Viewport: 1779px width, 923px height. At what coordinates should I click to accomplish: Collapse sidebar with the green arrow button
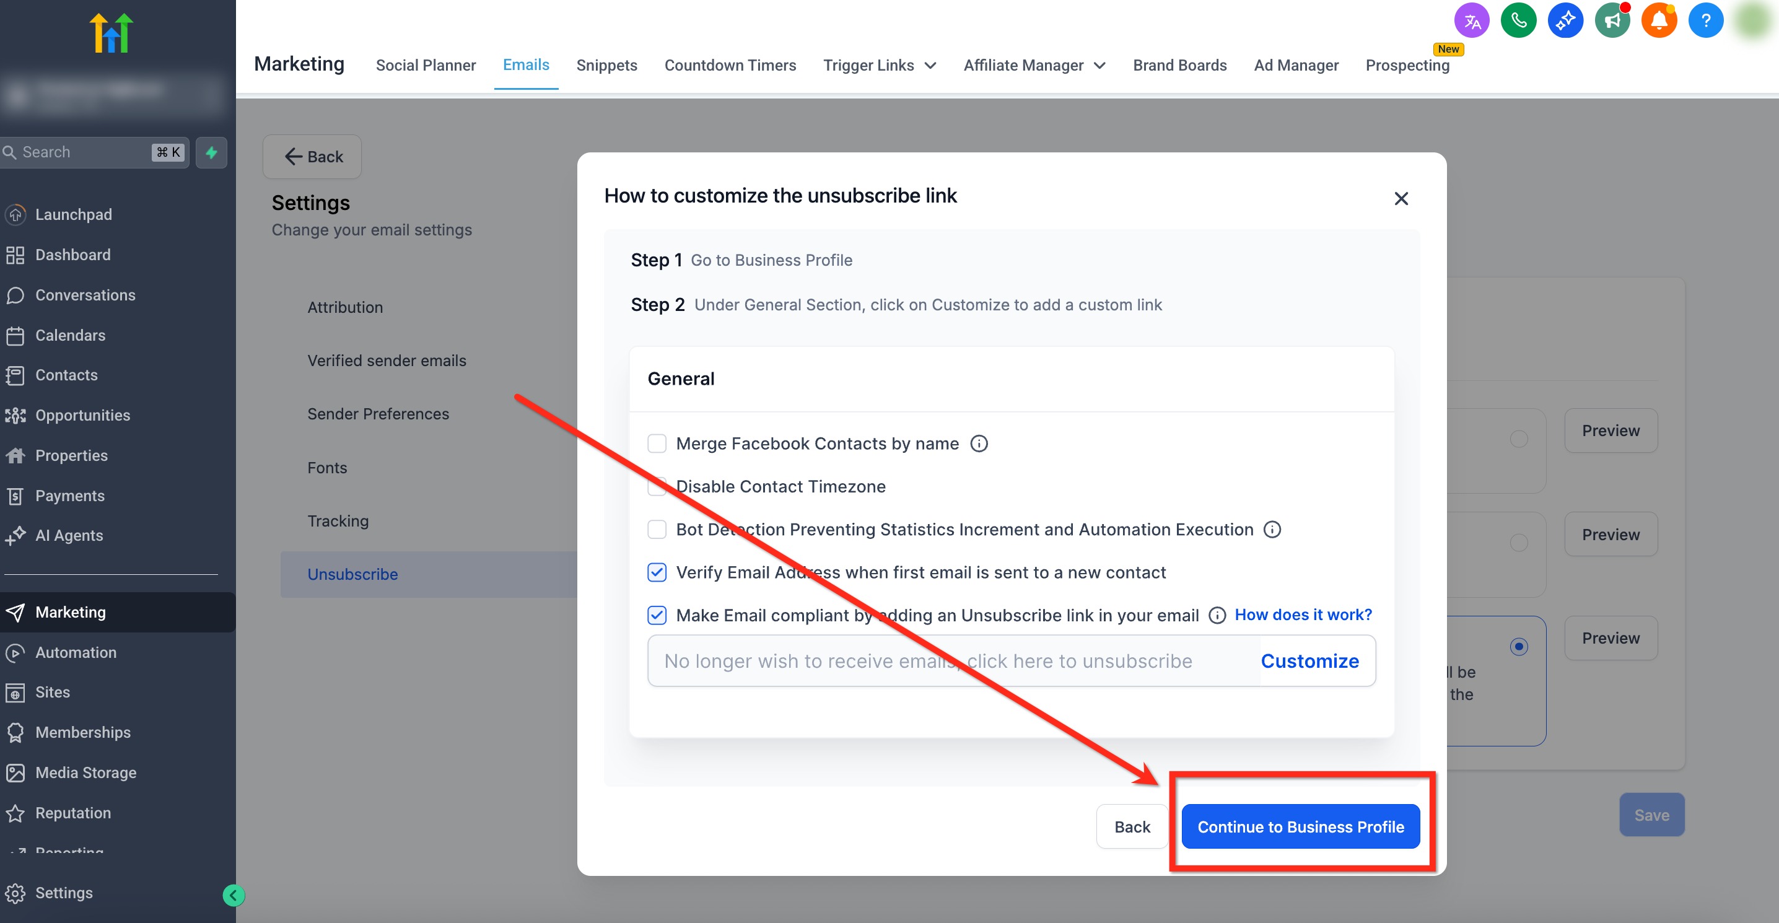click(234, 895)
